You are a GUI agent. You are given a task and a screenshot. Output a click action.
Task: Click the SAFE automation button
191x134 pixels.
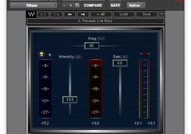pyautogui.click(x=115, y=5)
